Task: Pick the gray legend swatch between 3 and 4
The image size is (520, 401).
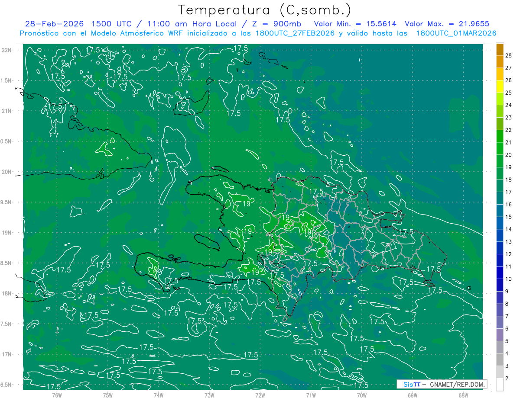Action: click(500, 360)
